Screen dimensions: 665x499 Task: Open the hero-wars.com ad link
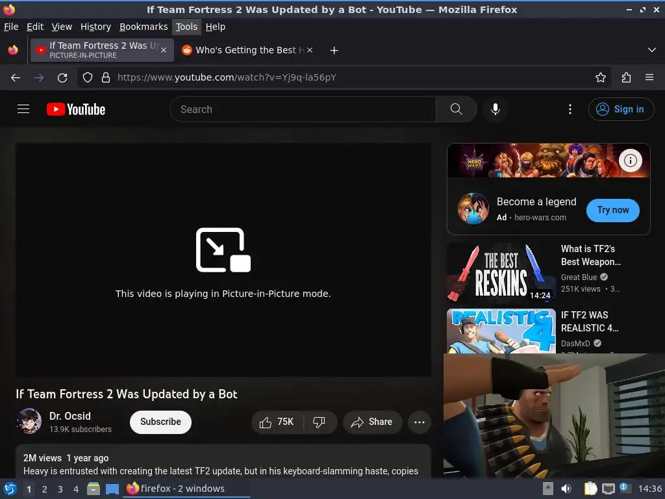coord(540,217)
